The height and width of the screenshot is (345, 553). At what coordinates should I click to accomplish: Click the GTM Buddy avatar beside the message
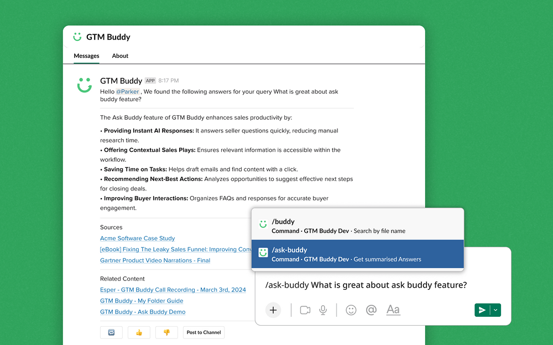[85, 85]
